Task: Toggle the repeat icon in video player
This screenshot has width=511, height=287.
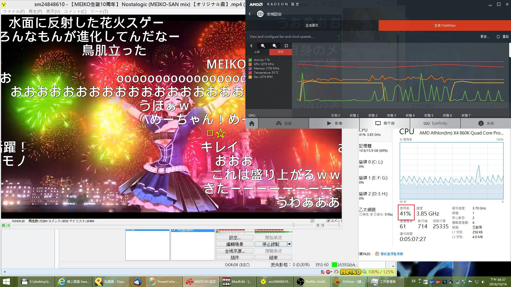Action: 312,221
